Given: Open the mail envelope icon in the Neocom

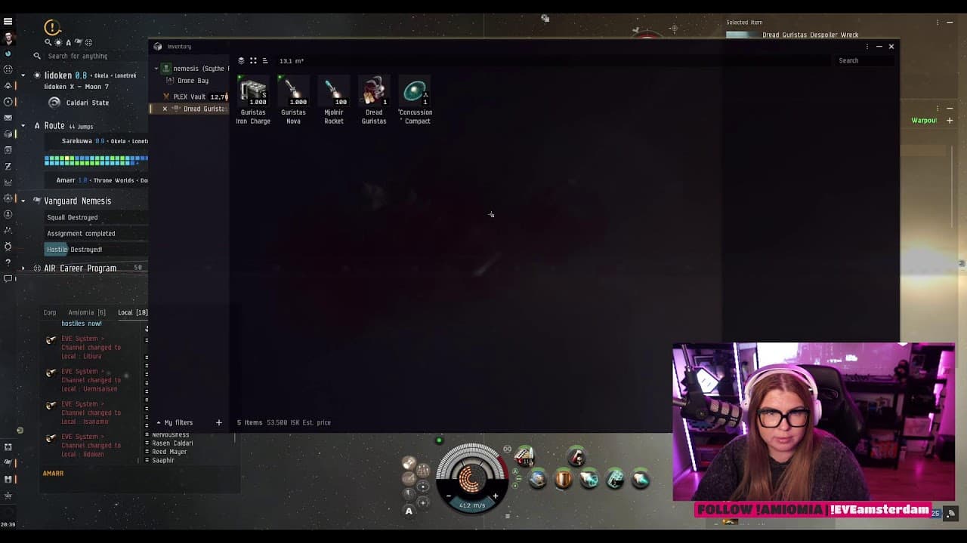Looking at the screenshot, I should [x=8, y=118].
